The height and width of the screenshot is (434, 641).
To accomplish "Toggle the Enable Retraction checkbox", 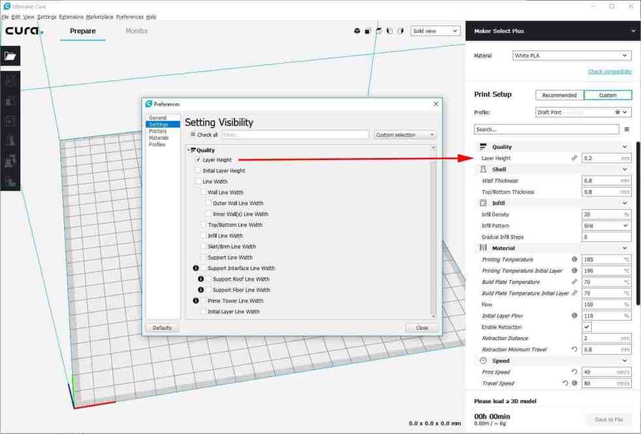I will click(587, 326).
